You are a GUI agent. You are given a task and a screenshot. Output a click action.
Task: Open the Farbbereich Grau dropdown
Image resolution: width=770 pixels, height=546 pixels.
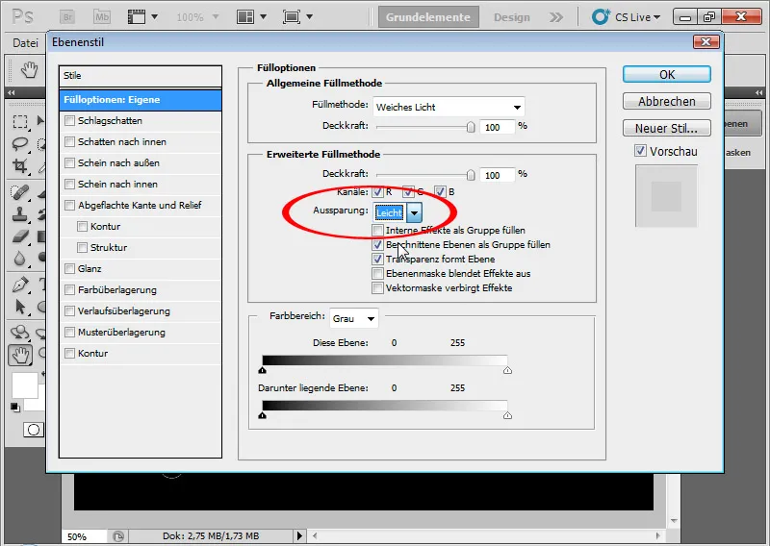(x=353, y=319)
